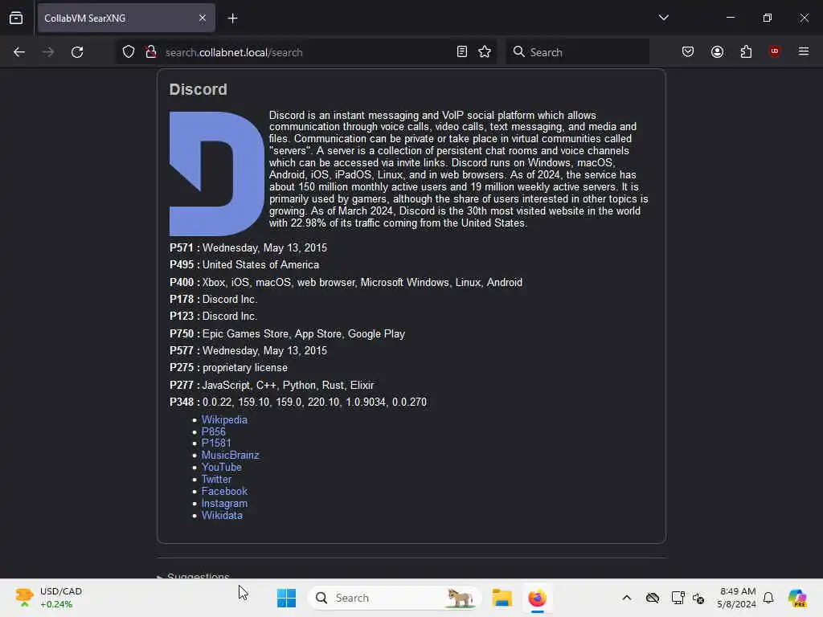
Task: Minimize the Firefox window
Action: (x=730, y=18)
